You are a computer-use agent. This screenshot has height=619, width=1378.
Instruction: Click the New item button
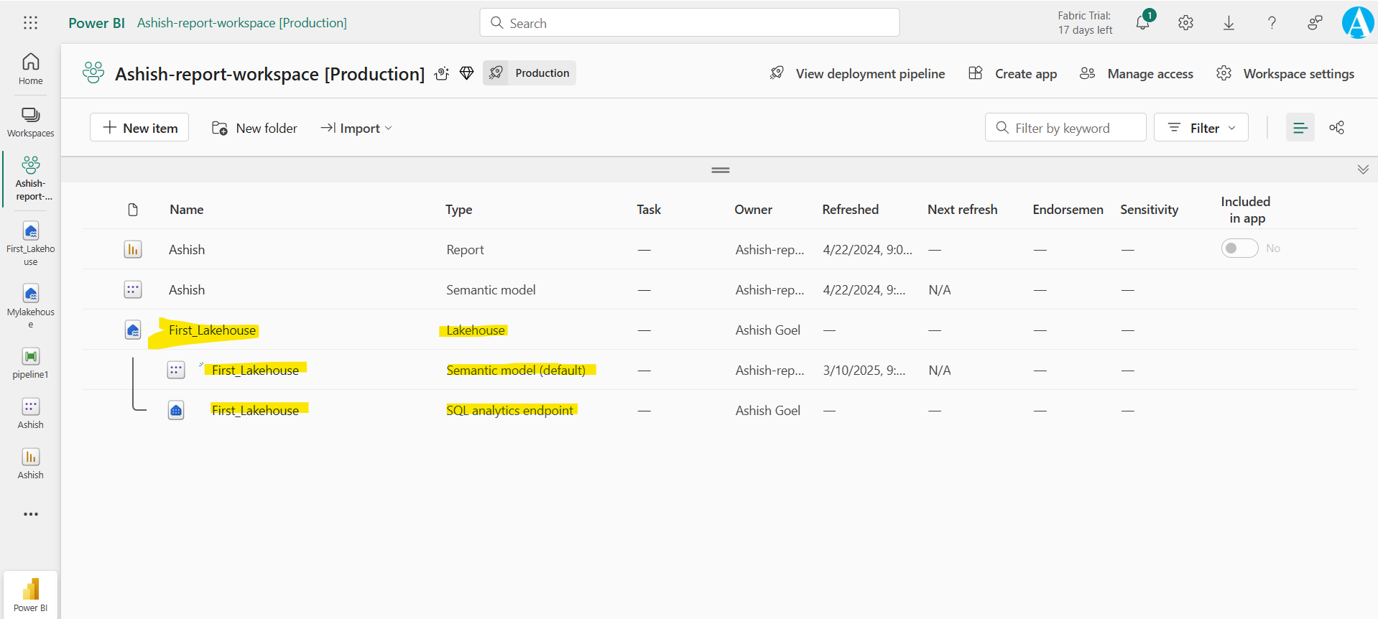pyautogui.click(x=139, y=128)
